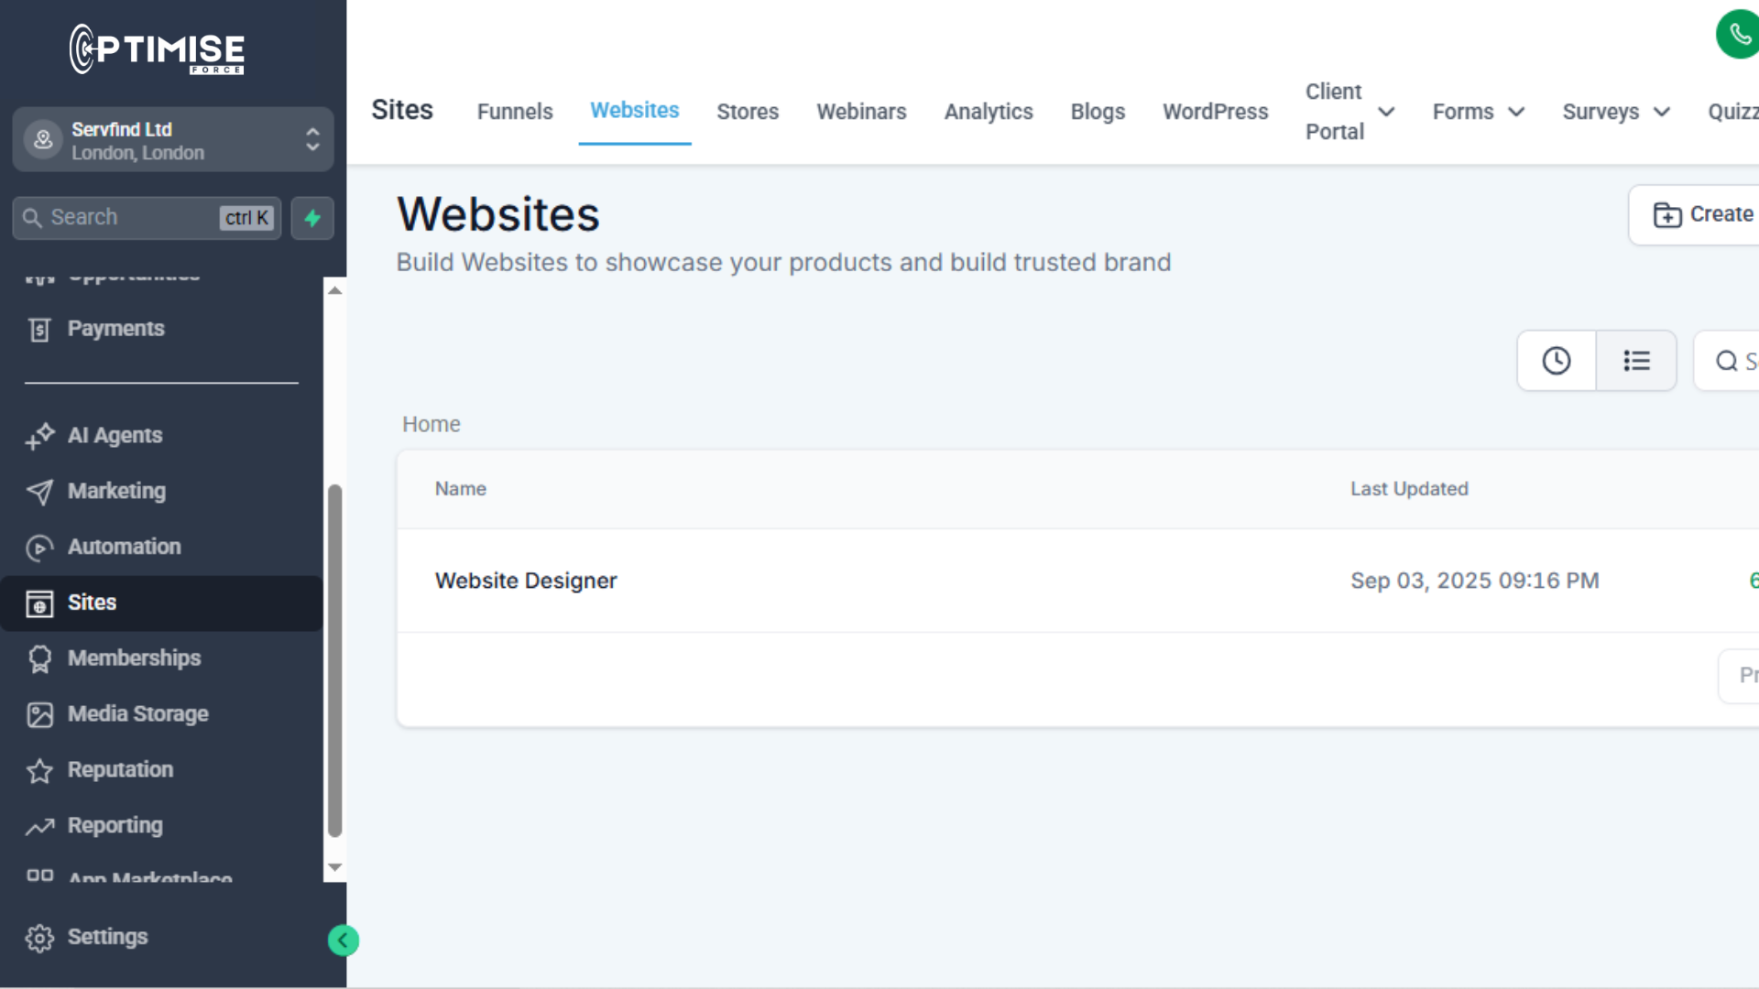Open Media Storage in sidebar
Screen dimensions: 1759x989
[137, 714]
